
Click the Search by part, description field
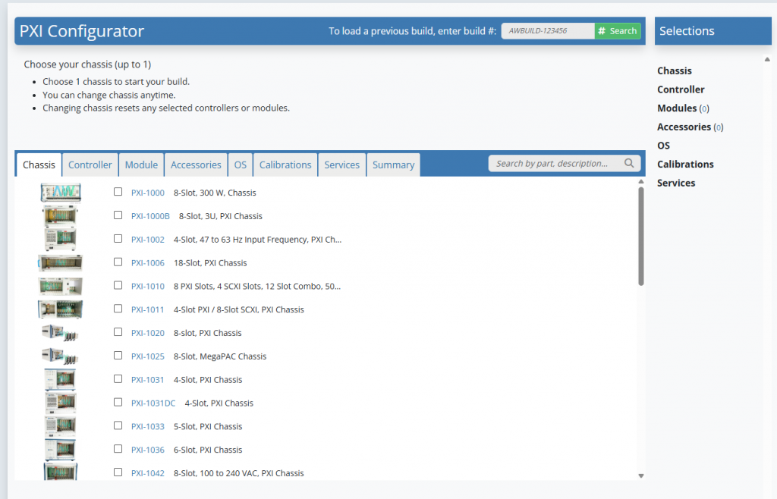tap(565, 163)
